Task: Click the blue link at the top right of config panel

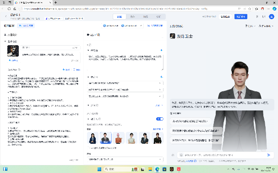Action: (155, 26)
